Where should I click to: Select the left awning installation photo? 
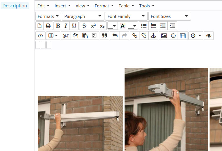tap(81, 123)
